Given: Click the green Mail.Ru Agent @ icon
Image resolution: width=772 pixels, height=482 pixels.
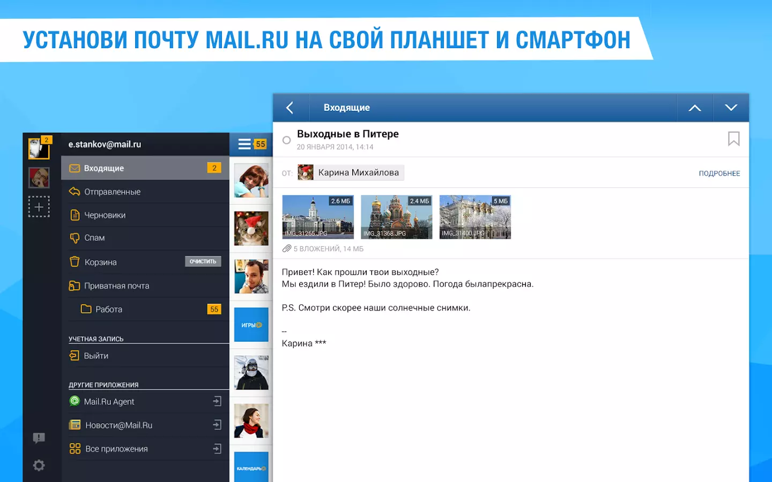Looking at the screenshot, I should (75, 401).
